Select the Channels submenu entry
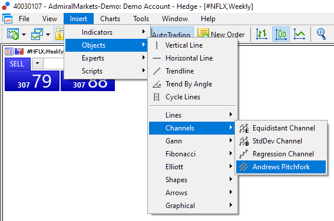334x221 pixels. click(x=193, y=128)
